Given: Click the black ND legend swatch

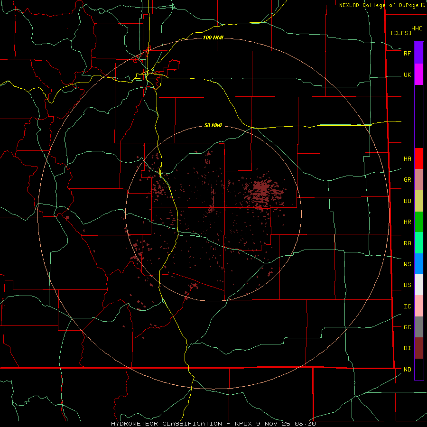Looking at the screenshot, I should [x=419, y=369].
